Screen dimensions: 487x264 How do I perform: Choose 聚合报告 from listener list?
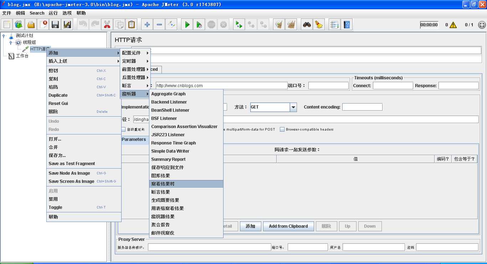186,225
